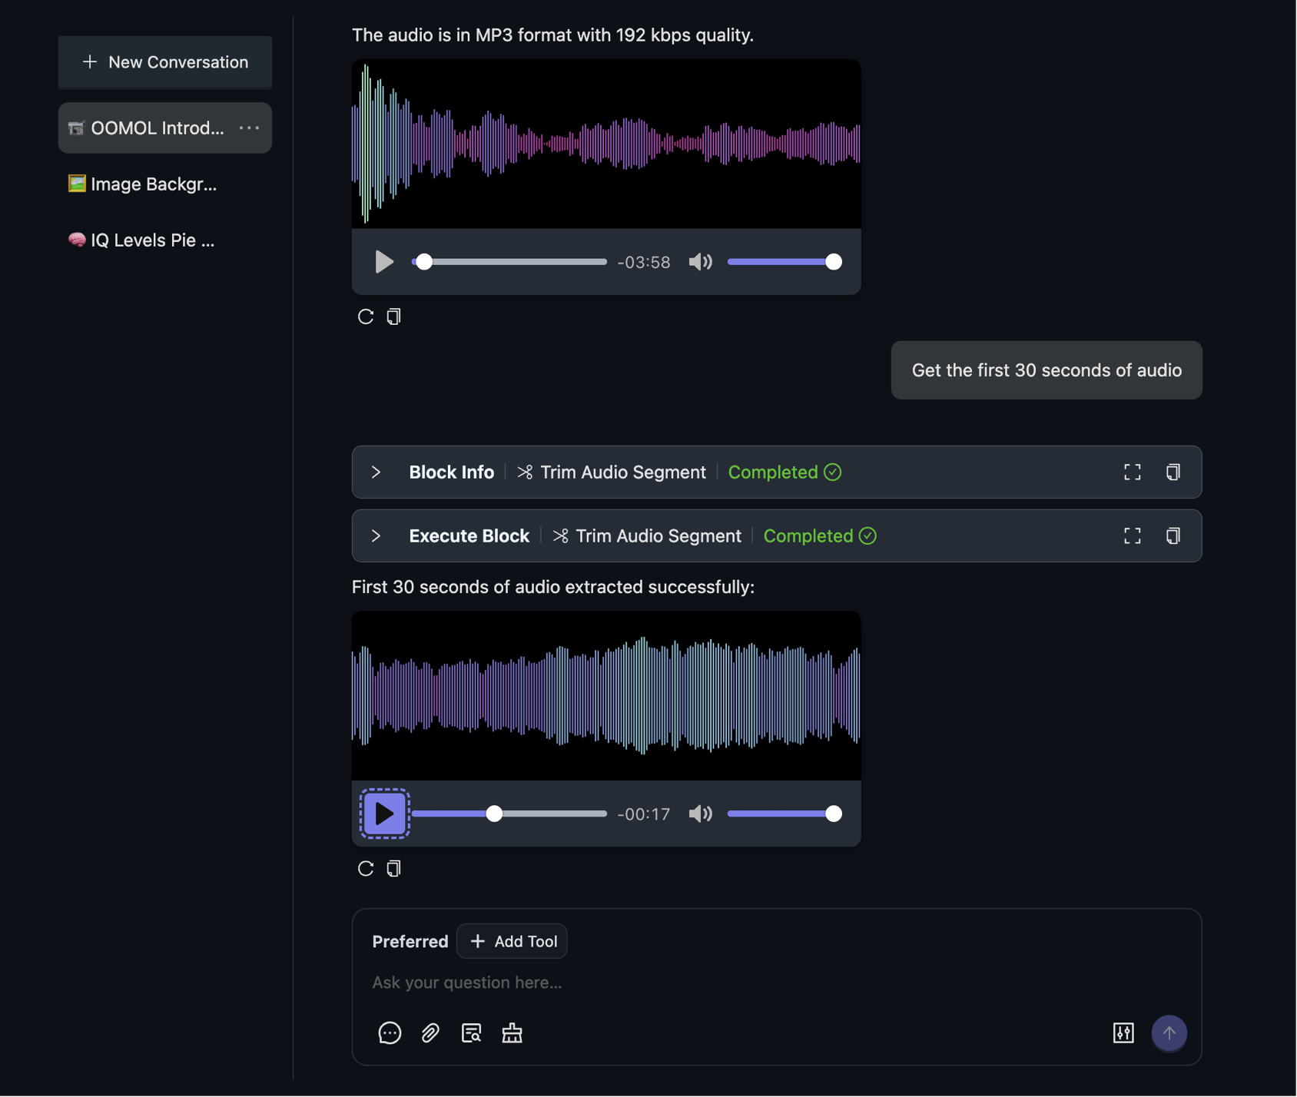Start a New Conversation

[165, 62]
